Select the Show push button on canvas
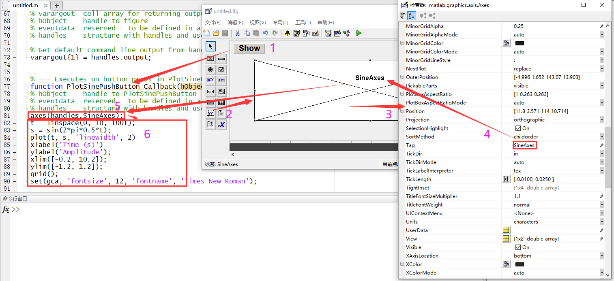614x281 pixels. (x=249, y=48)
